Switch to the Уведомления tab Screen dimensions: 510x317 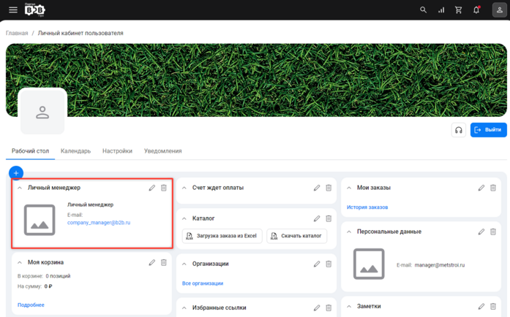[x=163, y=151]
